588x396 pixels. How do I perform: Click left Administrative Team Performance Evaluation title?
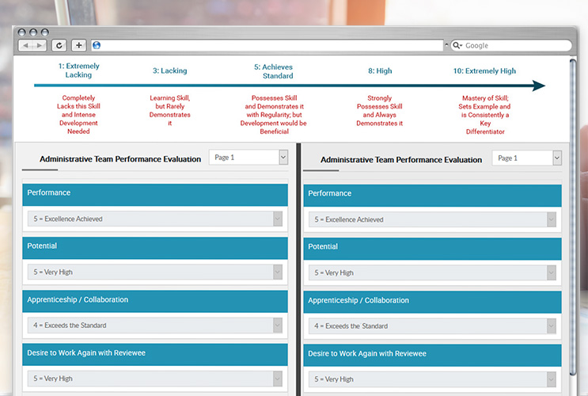coord(120,158)
